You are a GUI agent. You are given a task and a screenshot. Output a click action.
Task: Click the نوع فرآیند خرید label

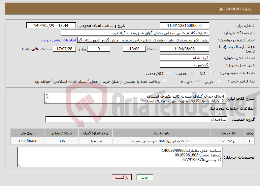coord(242,81)
